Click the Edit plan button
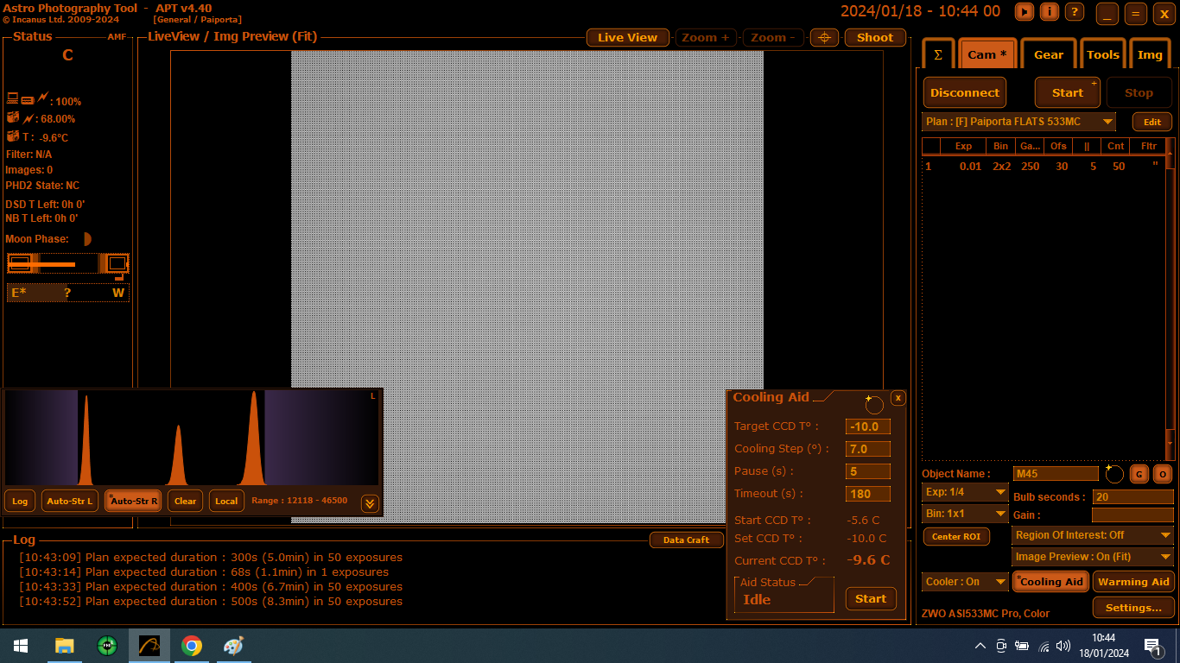The height and width of the screenshot is (663, 1180). coord(1152,122)
